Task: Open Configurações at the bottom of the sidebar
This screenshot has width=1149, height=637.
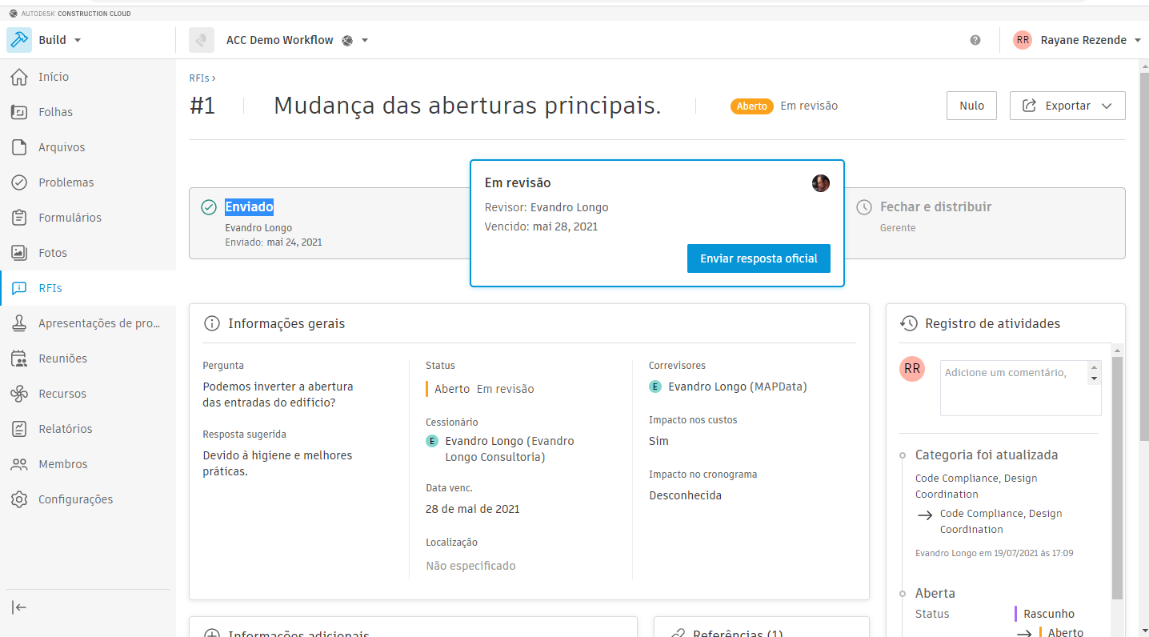Action: point(19,499)
